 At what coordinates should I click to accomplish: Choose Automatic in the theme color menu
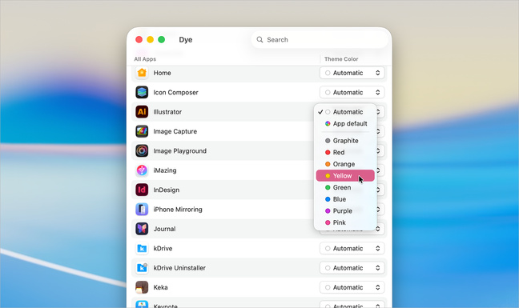[345, 112]
